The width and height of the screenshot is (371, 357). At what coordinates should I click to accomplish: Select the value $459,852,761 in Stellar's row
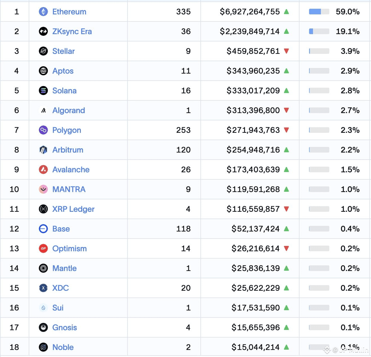point(253,51)
